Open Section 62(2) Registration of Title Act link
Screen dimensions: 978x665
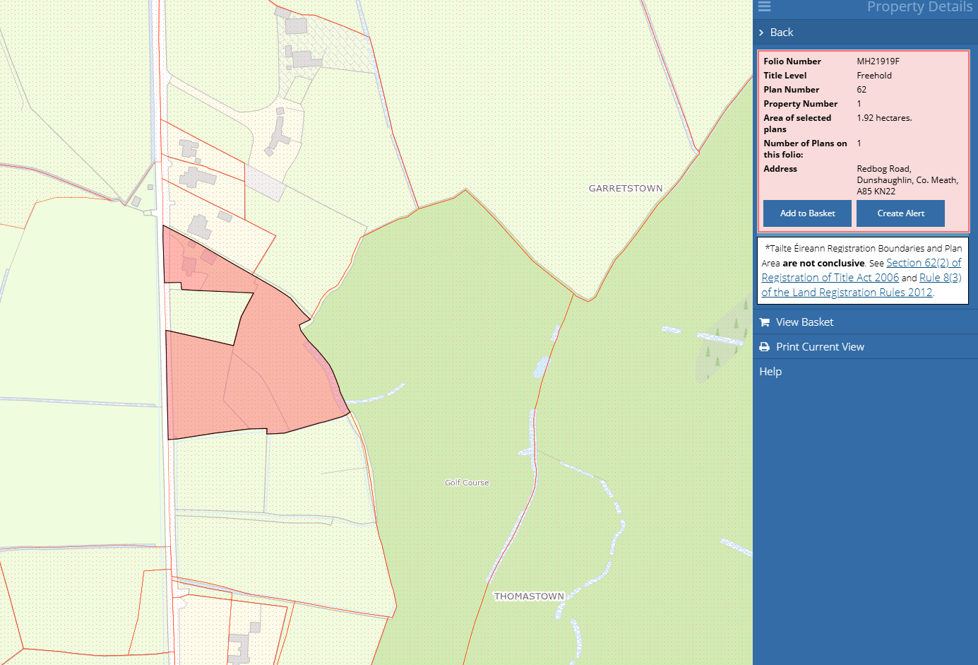pyautogui.click(x=861, y=270)
